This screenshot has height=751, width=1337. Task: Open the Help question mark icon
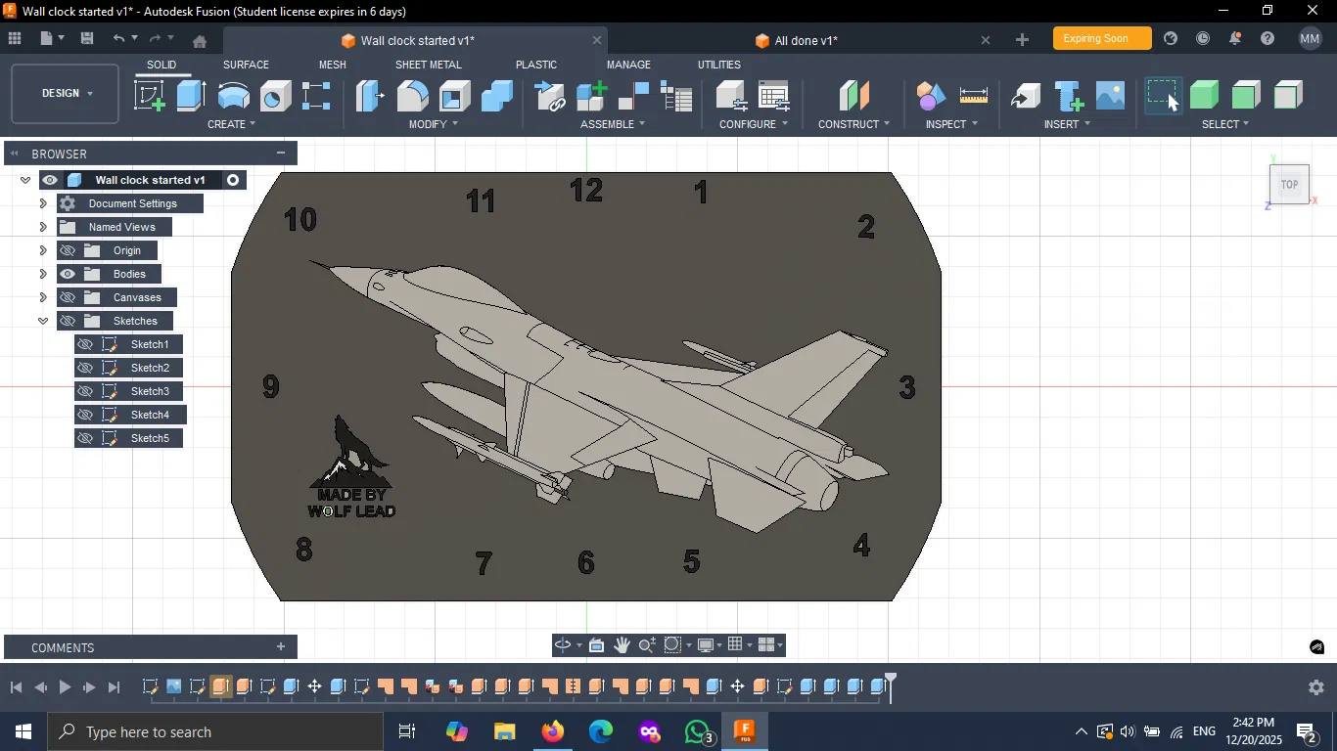[1268, 39]
